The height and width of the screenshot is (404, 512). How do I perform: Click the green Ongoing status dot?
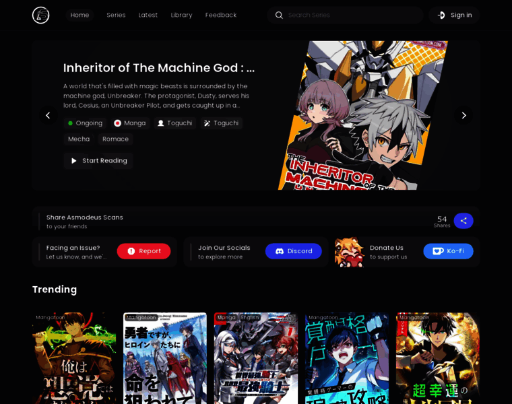(x=70, y=123)
